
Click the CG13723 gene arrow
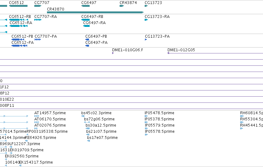(x=146, y=6)
